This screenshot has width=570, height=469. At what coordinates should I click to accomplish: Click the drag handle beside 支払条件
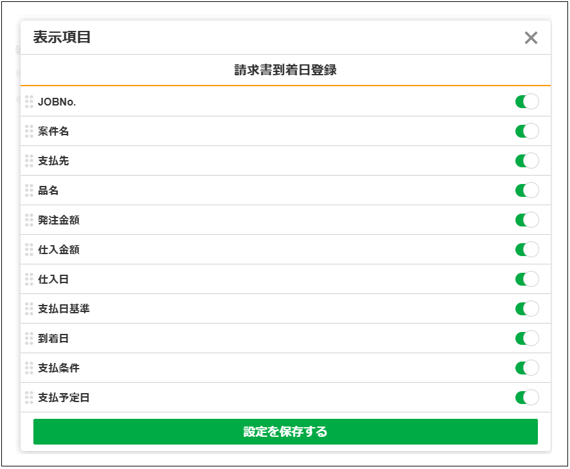(x=29, y=368)
